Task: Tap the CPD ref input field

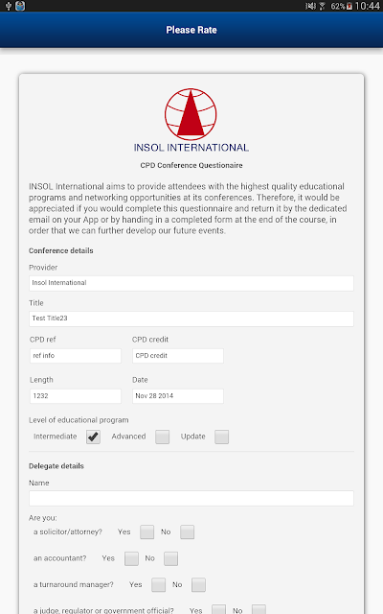Action: (76, 356)
